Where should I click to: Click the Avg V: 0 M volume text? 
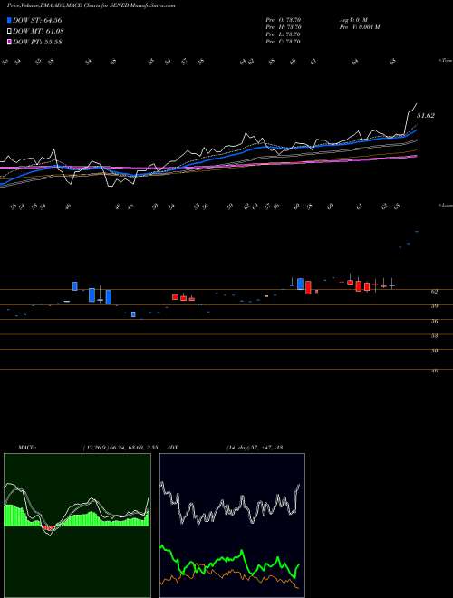(352, 19)
